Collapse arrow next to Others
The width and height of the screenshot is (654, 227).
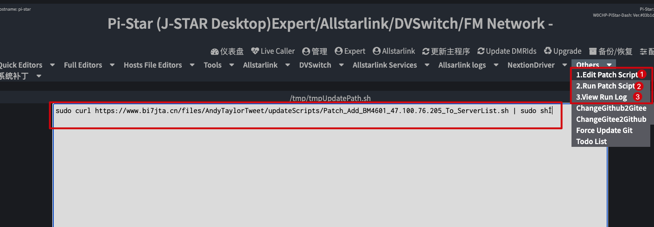609,65
